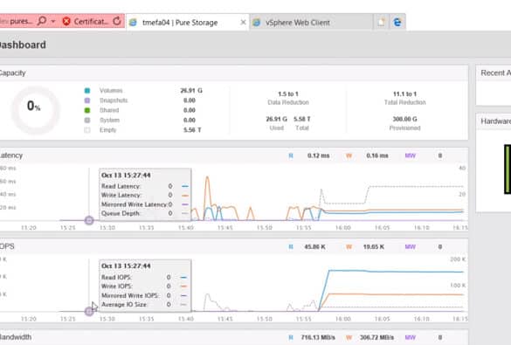Click the teal Volumes legend swatch
This screenshot has width=511, height=345.
(x=87, y=91)
